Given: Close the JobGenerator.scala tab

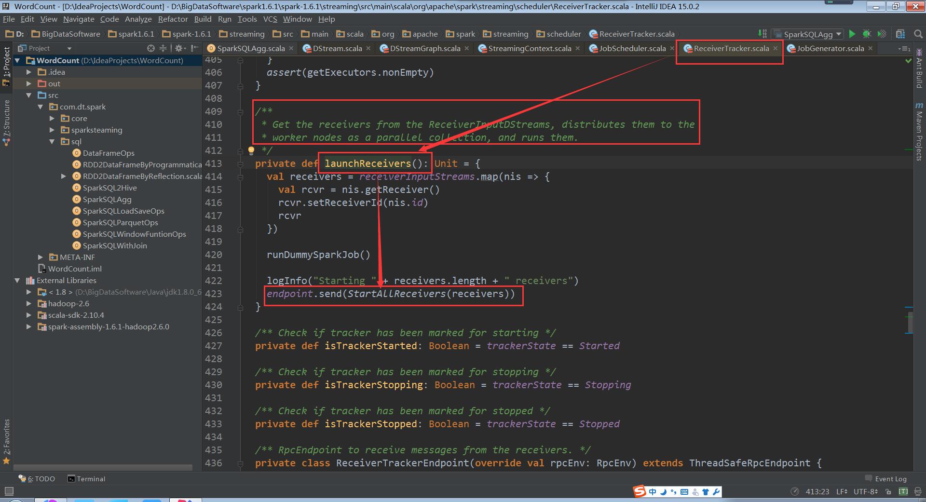Looking at the screenshot, I should coord(870,48).
